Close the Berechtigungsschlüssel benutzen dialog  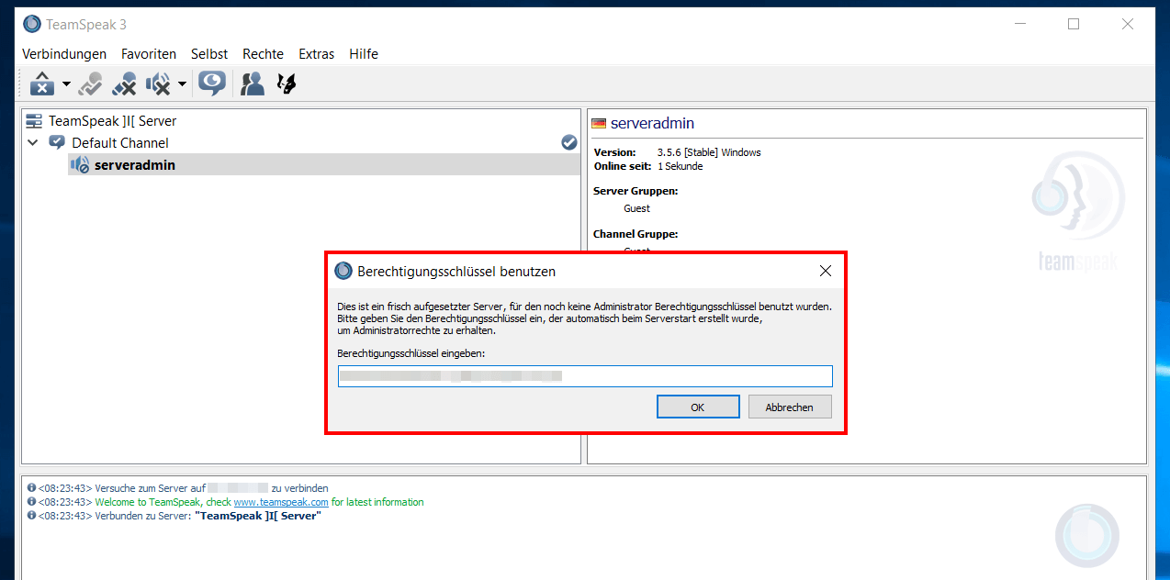pyautogui.click(x=825, y=271)
